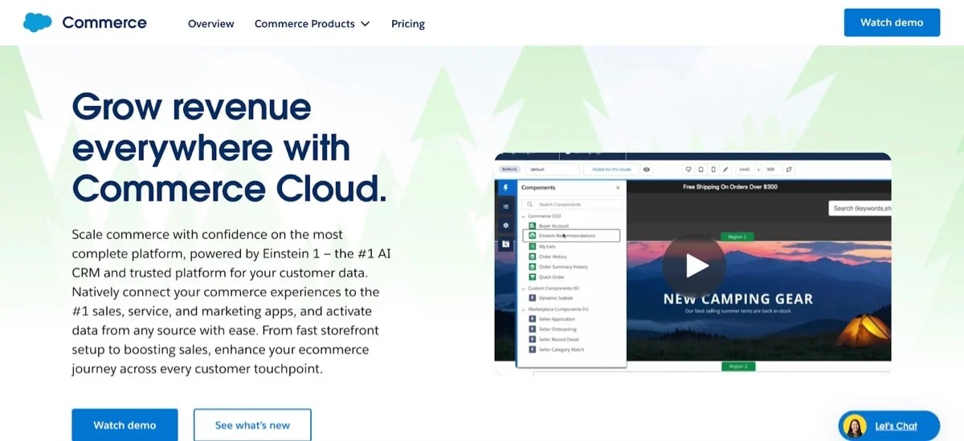Viewport: 964px width, 441px height.
Task: Select Order Summary History component
Action: click(558, 267)
